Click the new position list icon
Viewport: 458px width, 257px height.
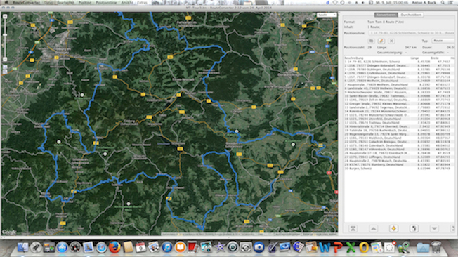point(371,41)
